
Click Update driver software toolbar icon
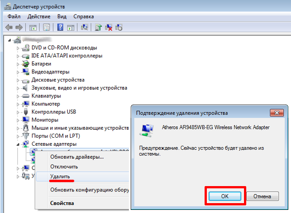(x=98, y=27)
